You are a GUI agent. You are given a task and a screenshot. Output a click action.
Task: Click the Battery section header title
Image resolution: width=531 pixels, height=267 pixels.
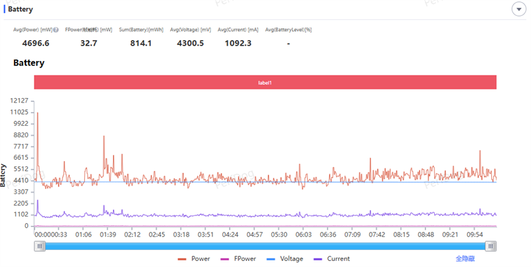click(21, 9)
